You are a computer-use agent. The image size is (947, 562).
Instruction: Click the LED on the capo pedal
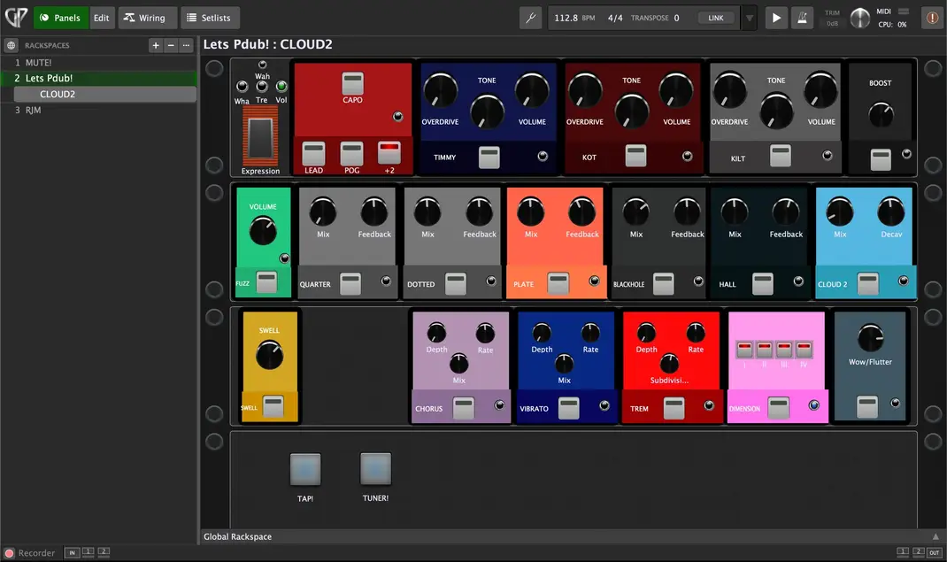click(x=397, y=117)
